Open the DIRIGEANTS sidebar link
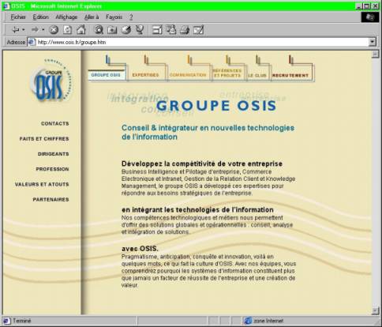 pos(54,154)
